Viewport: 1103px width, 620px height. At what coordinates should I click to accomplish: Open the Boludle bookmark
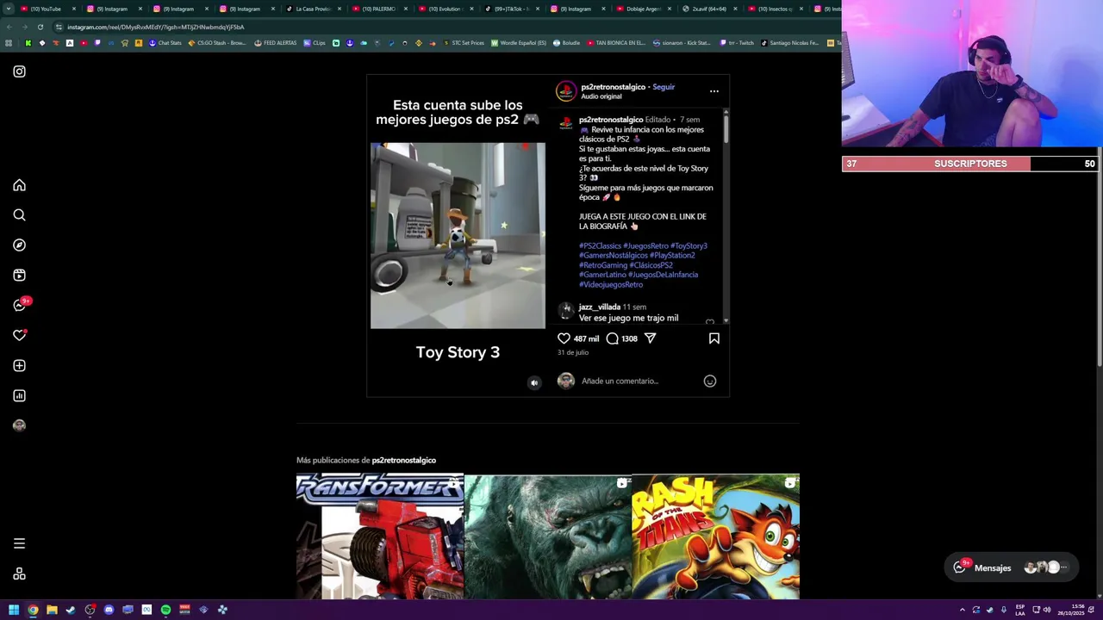point(567,43)
